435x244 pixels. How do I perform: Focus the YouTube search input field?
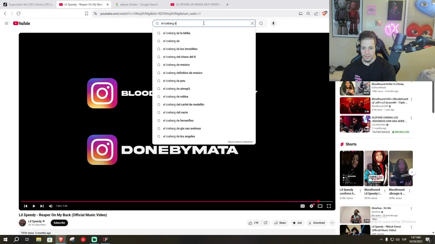204,23
